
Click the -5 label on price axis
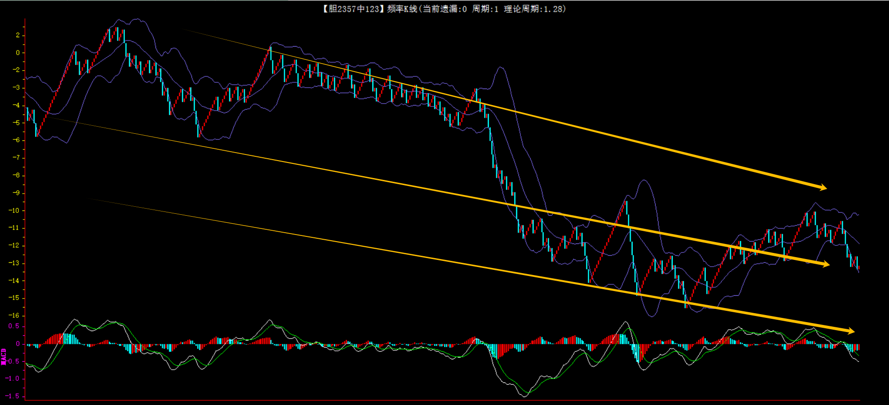[16, 123]
